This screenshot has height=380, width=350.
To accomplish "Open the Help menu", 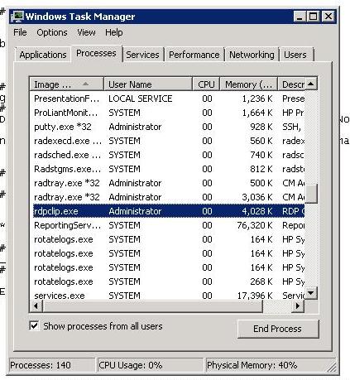I will pyautogui.click(x=113, y=32).
